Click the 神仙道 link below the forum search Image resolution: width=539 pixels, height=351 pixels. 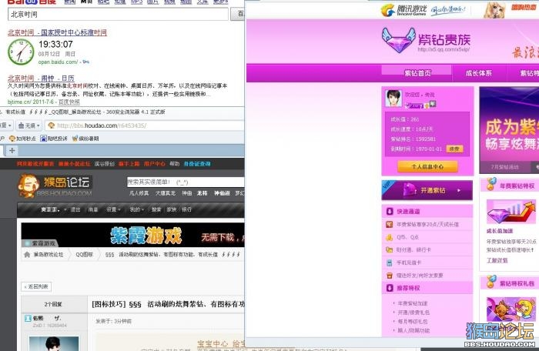(x=222, y=193)
